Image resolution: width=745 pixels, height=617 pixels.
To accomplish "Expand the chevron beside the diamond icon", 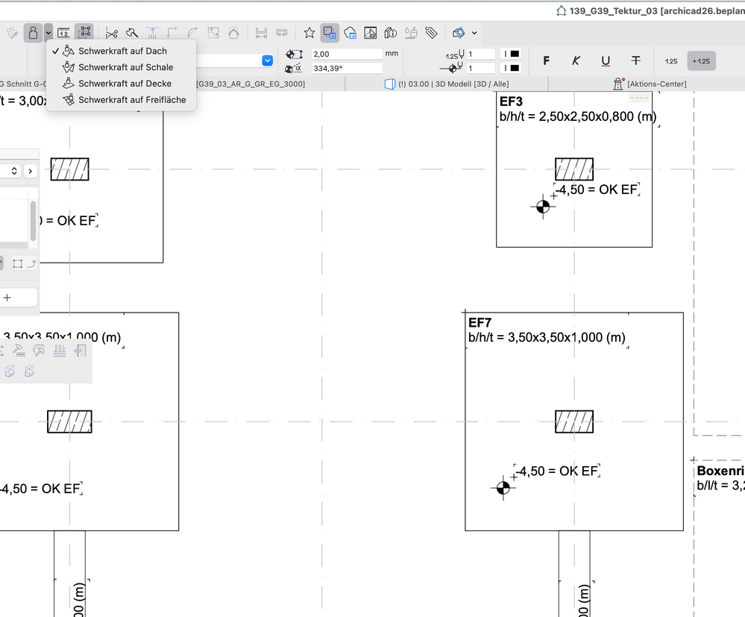I will pos(474,33).
